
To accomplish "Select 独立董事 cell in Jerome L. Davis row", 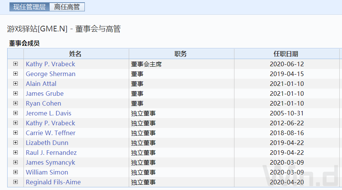I will click(x=181, y=113).
